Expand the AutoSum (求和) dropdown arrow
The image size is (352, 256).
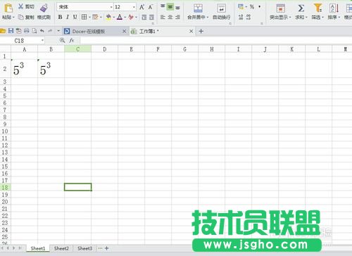(306, 18)
